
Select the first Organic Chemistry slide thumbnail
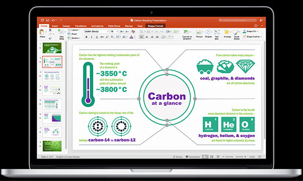52,48
